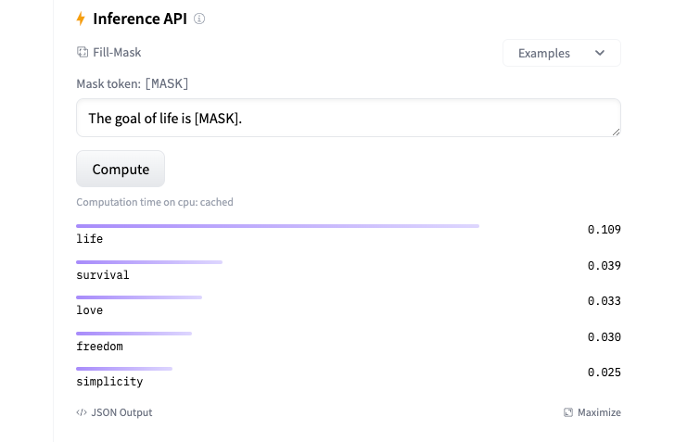Click the textarea resize handle

tap(616, 132)
